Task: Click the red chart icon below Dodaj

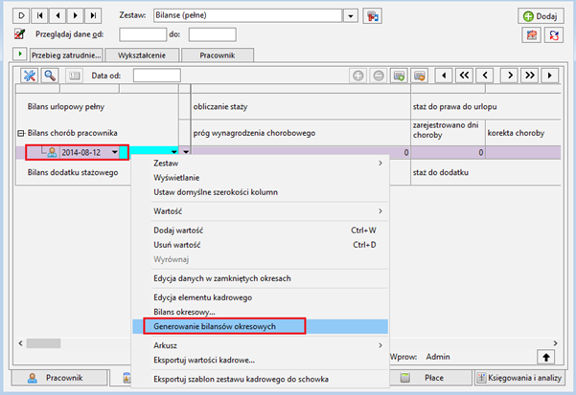Action: tap(531, 35)
